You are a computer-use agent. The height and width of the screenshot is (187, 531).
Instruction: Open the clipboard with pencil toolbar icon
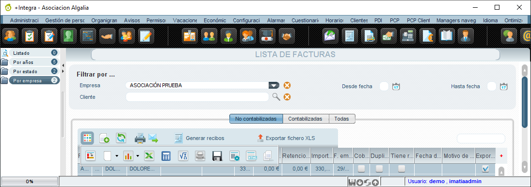click(49, 35)
